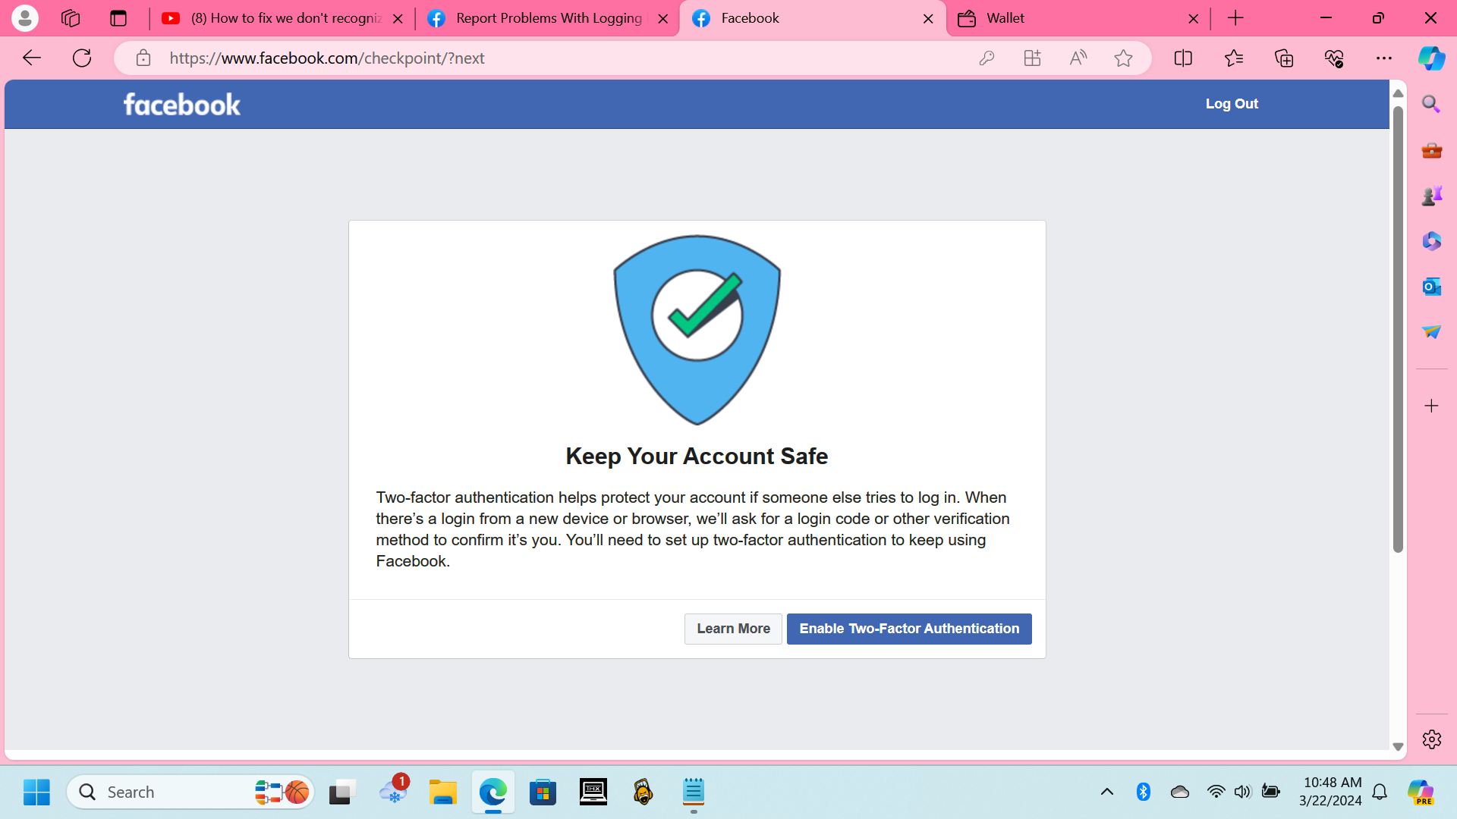The image size is (1457, 819).
Task: Open the Outlook icon in the sidebar
Action: [1431, 287]
